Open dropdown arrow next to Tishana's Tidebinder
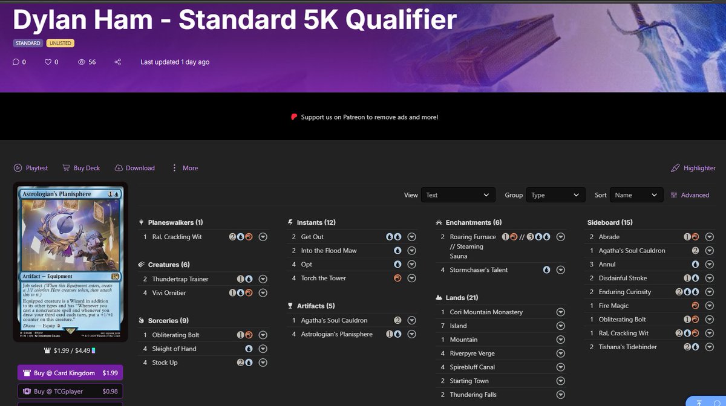 tap(710, 347)
